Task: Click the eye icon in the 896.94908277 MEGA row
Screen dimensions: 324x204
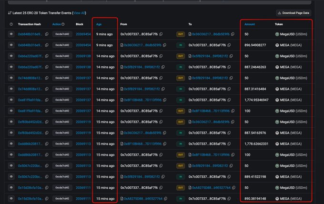Action: click(x=11, y=45)
